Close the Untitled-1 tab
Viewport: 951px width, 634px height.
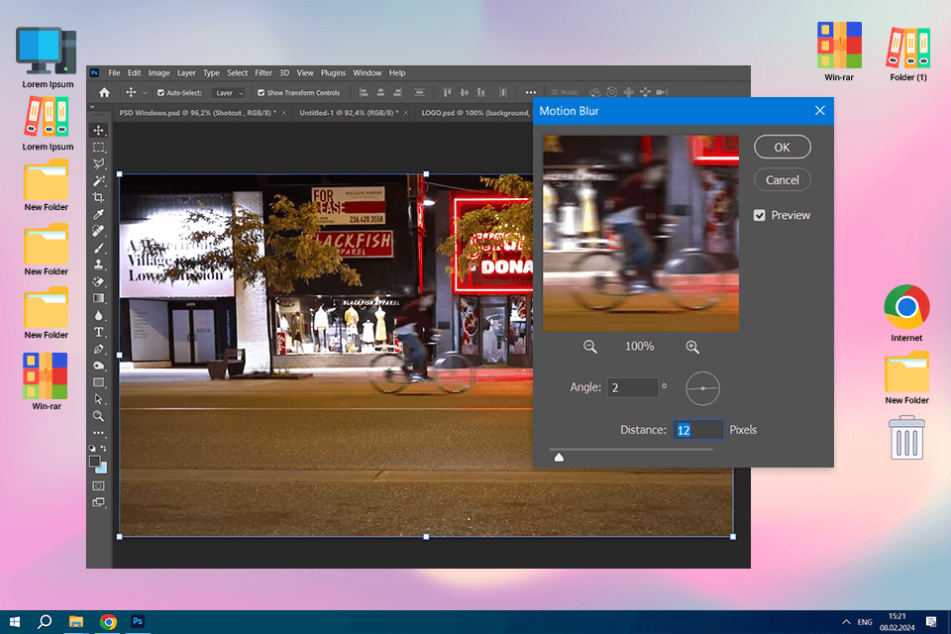[405, 113]
